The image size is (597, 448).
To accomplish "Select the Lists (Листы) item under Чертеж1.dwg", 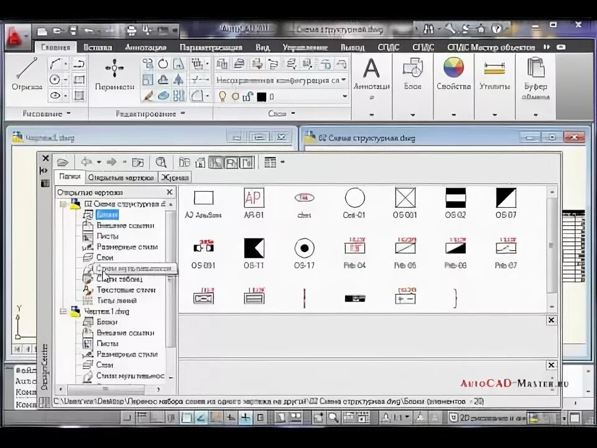I will click(x=108, y=343).
